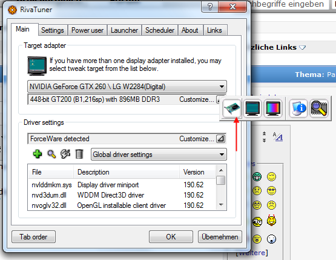Select the nvlddmkm.sys row

click(122, 185)
